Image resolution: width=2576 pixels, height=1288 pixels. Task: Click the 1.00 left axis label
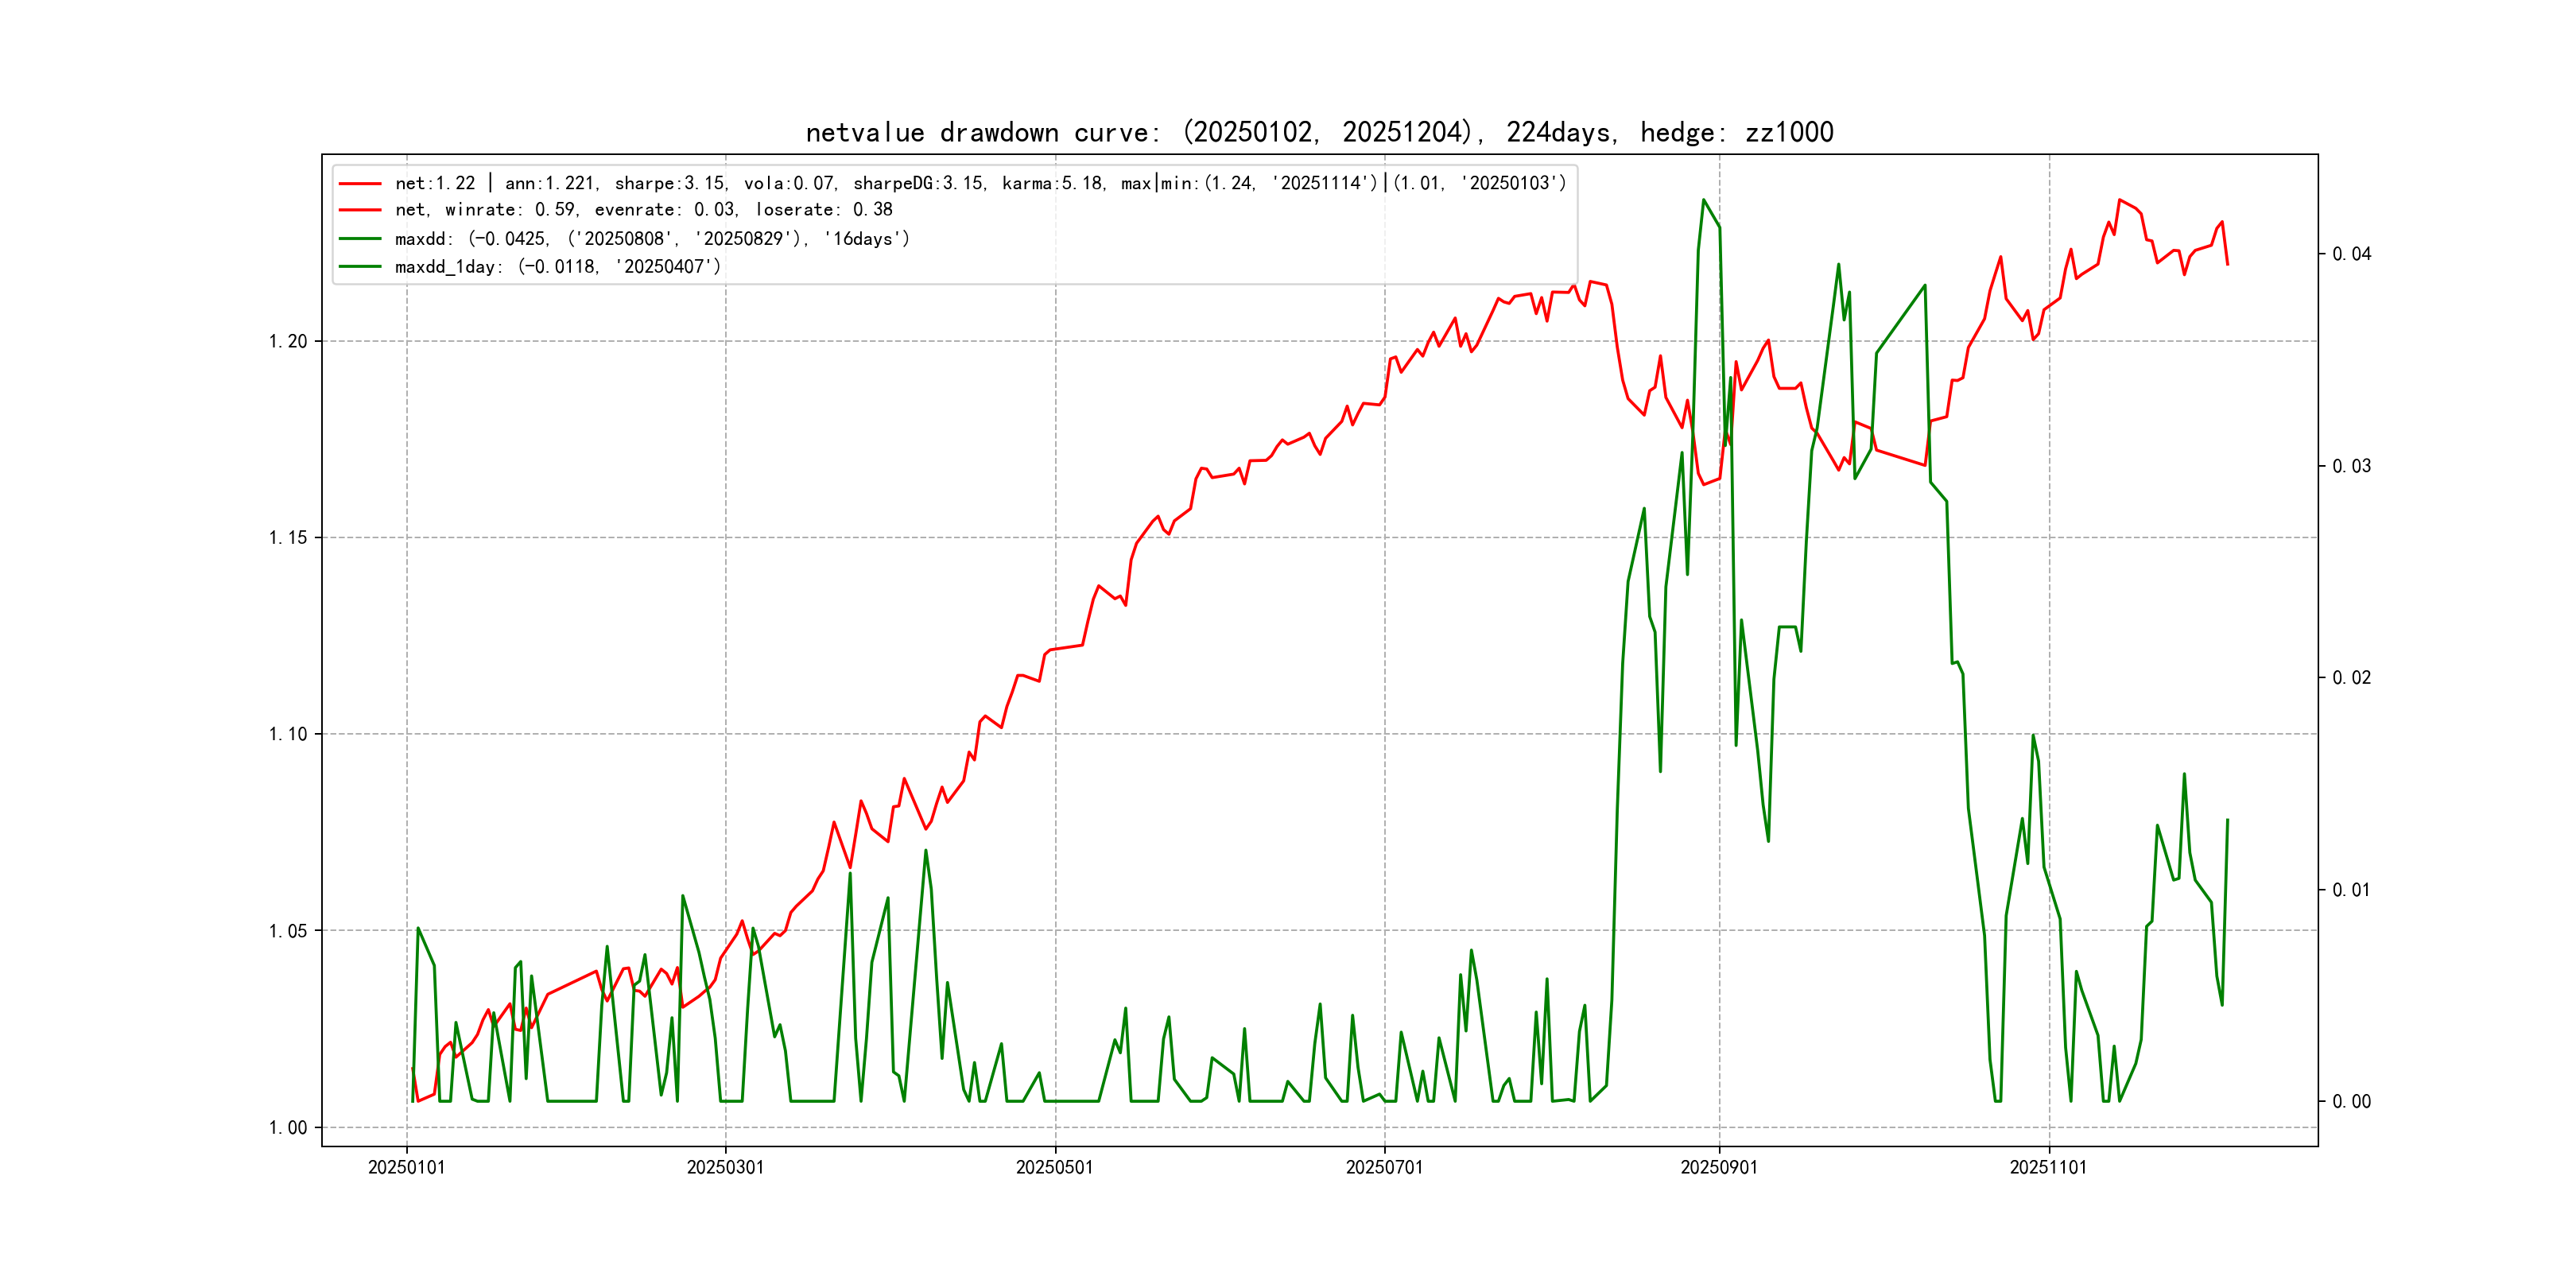point(288,1128)
